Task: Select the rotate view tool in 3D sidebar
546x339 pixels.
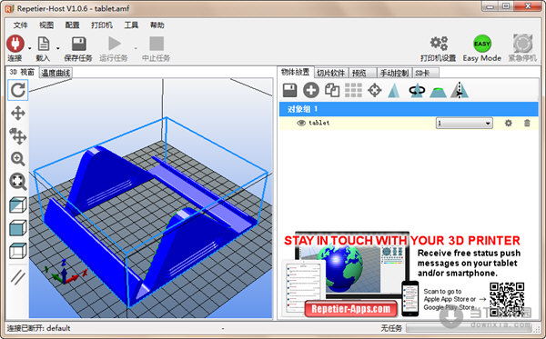Action: click(18, 90)
